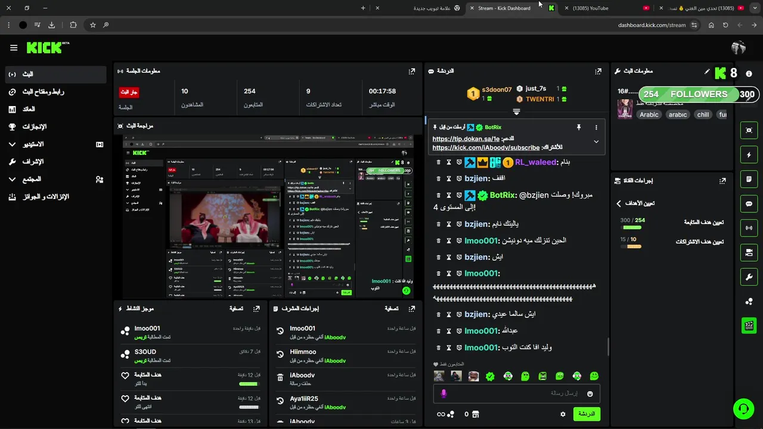
Task: Open the Drops and Rewards (الإنزالات و الجوائز) item
Action: 56,197
